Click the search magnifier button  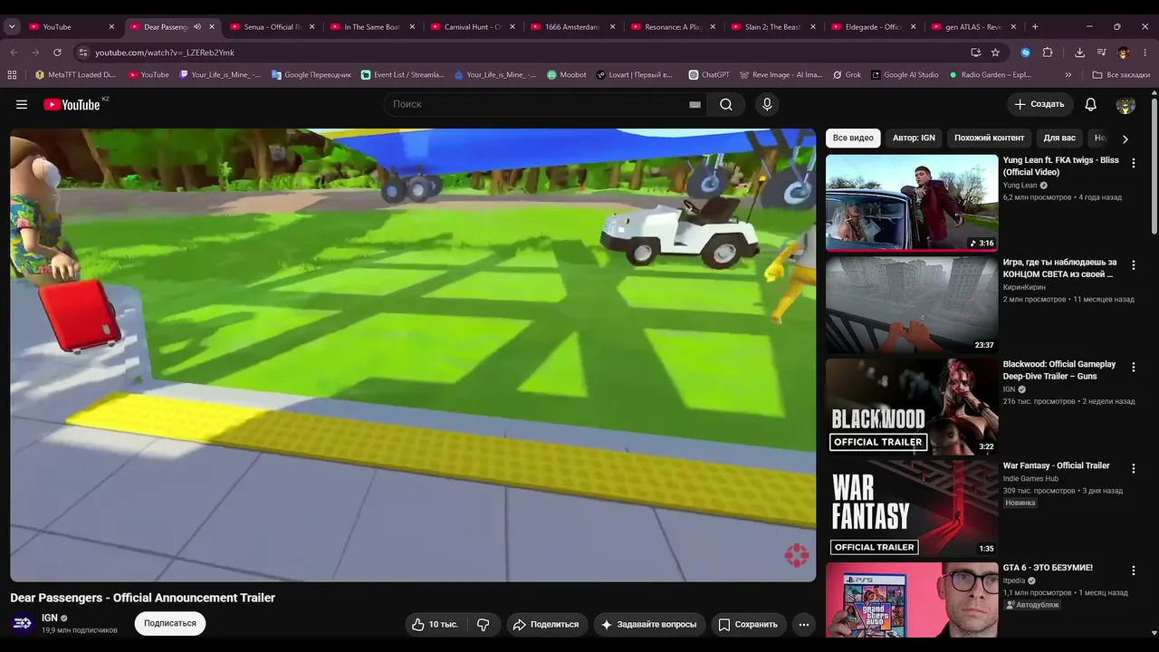(726, 104)
